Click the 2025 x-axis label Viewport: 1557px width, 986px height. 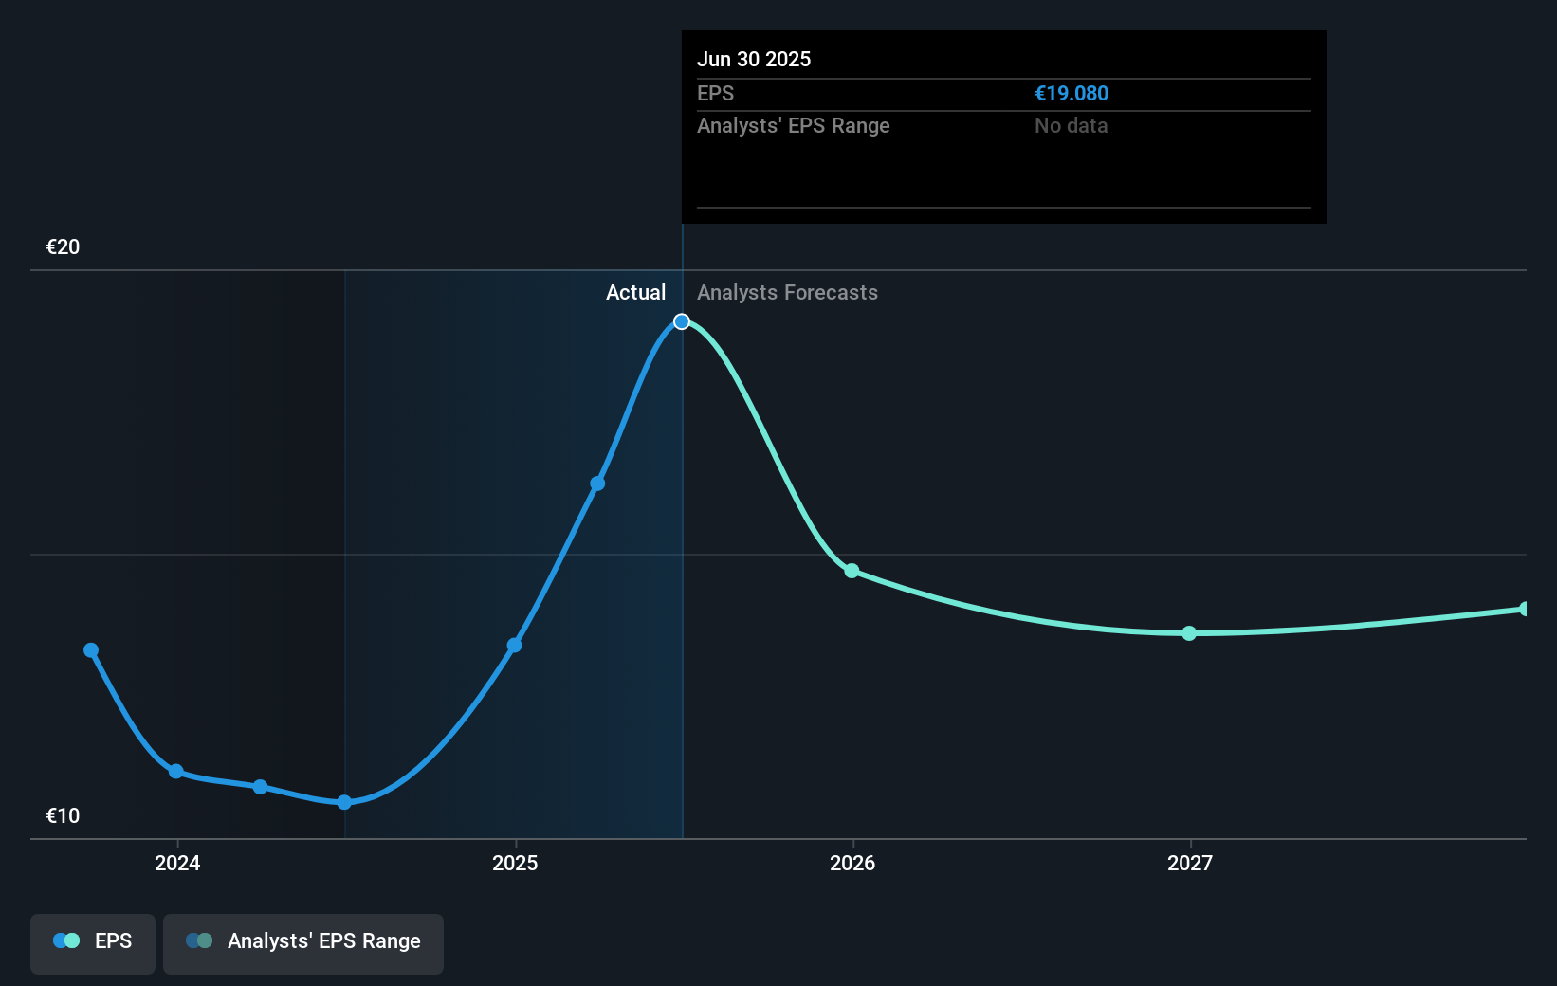(x=515, y=863)
